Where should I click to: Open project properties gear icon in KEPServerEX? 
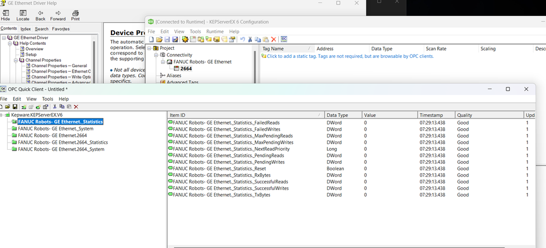coord(185,39)
